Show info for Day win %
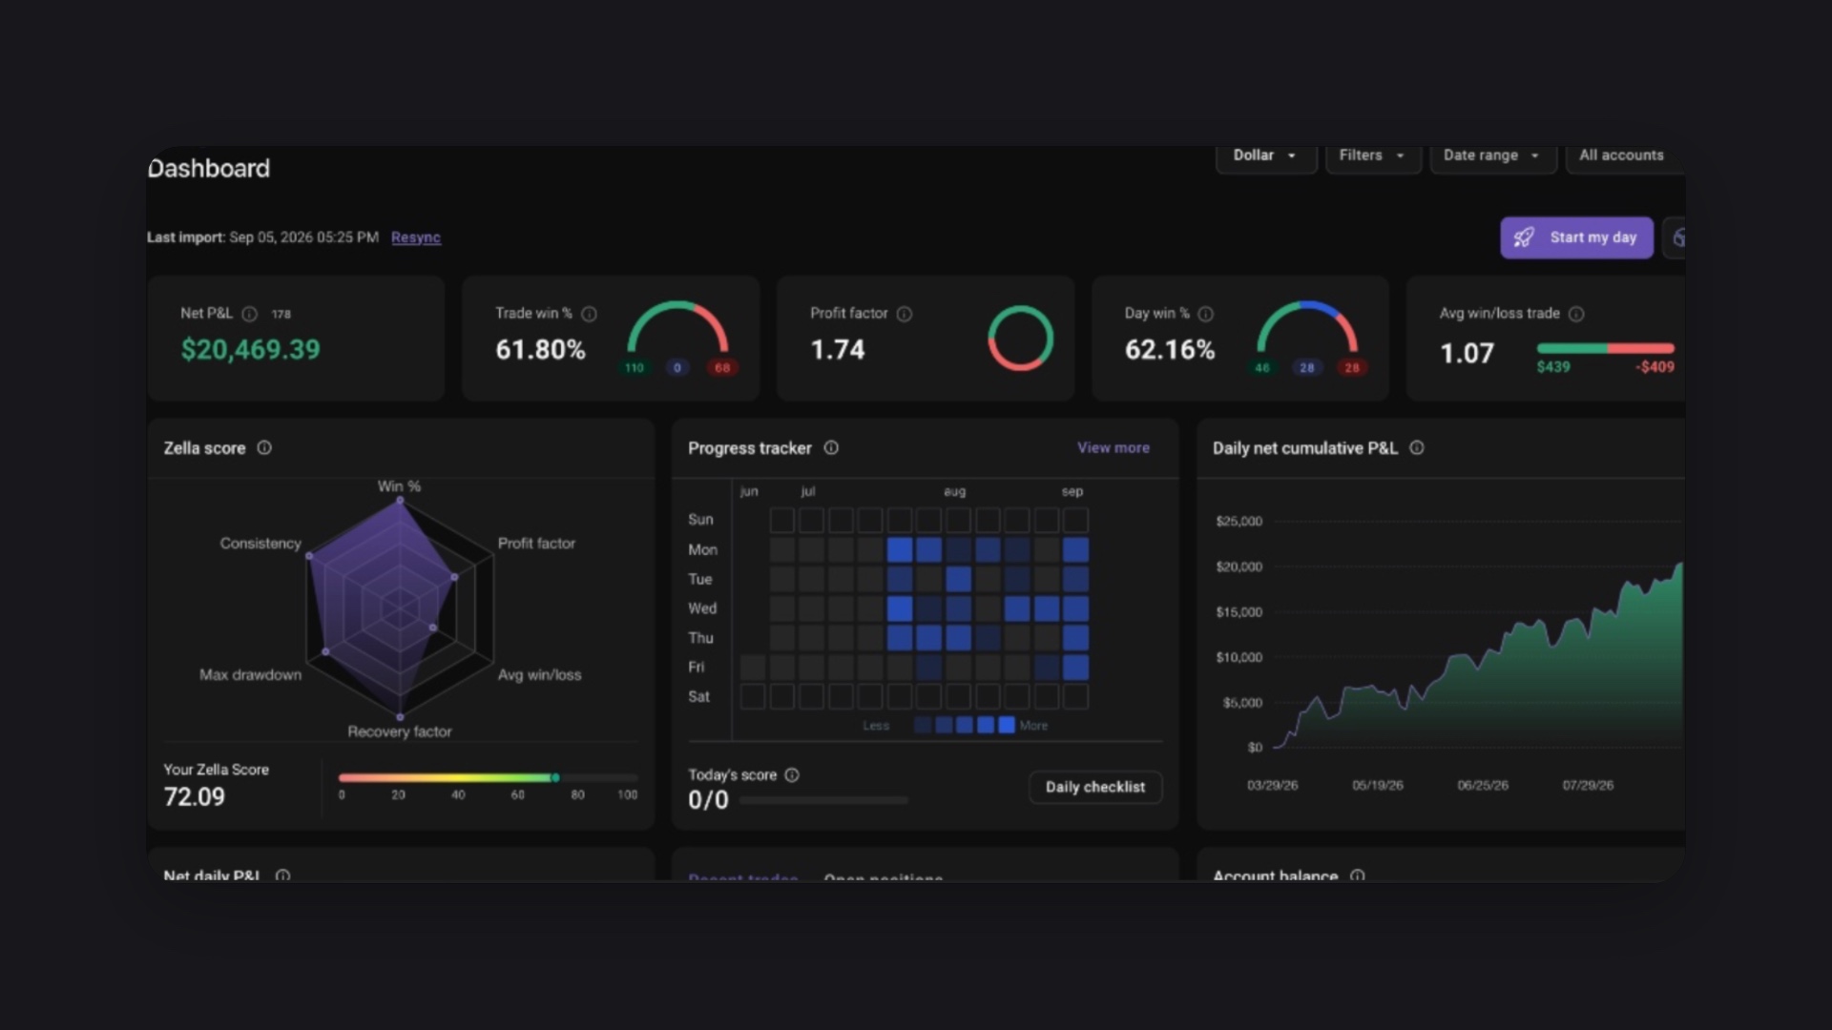This screenshot has width=1832, height=1030. (1205, 314)
